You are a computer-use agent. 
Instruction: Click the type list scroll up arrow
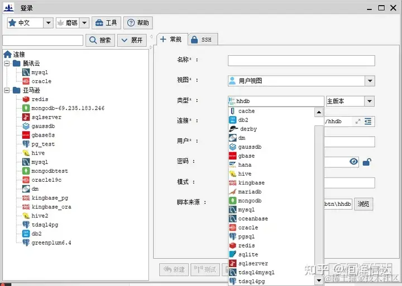[319, 112]
